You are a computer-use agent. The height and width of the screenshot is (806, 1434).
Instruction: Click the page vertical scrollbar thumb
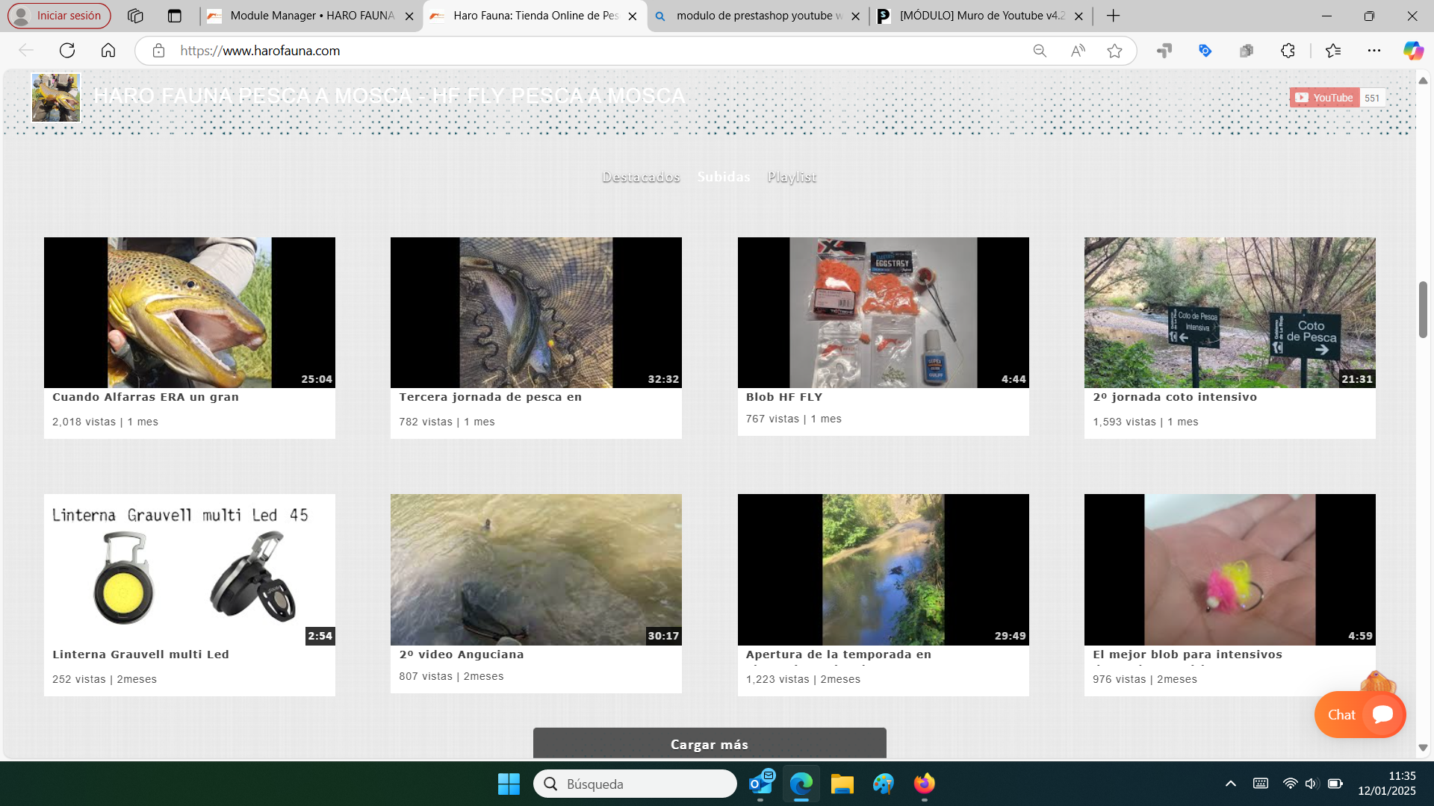[1423, 310]
